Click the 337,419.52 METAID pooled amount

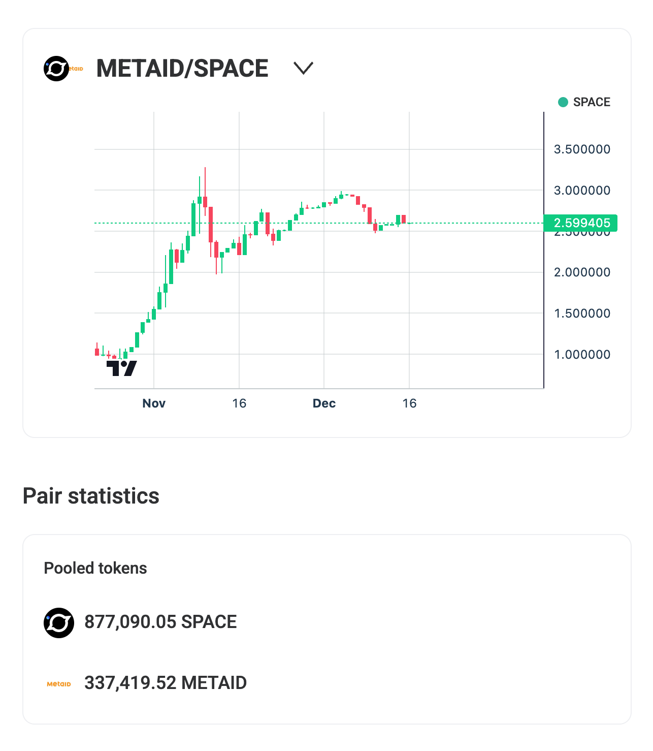pos(166,683)
